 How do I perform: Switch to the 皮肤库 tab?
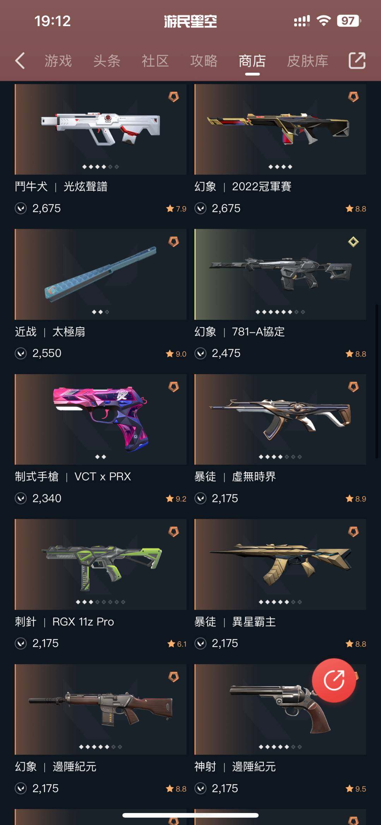click(x=308, y=61)
